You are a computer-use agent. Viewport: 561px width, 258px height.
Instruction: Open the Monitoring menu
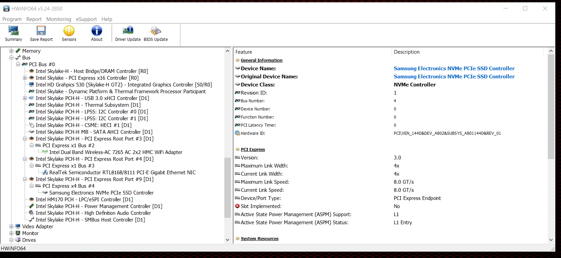pos(59,19)
